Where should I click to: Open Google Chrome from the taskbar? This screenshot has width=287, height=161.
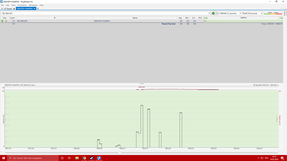84,158
